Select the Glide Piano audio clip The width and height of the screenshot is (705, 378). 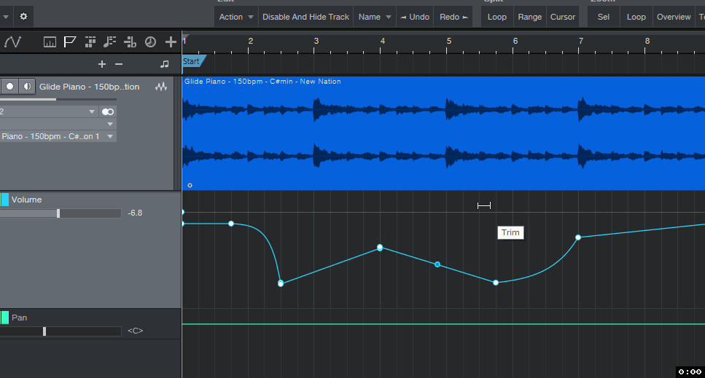point(443,133)
